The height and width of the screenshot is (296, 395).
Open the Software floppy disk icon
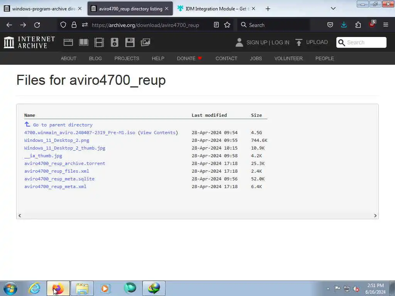(x=130, y=42)
